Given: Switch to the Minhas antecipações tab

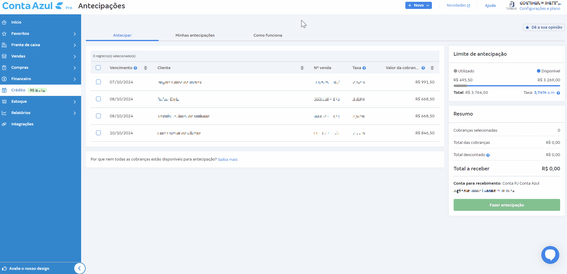Looking at the screenshot, I should [195, 35].
